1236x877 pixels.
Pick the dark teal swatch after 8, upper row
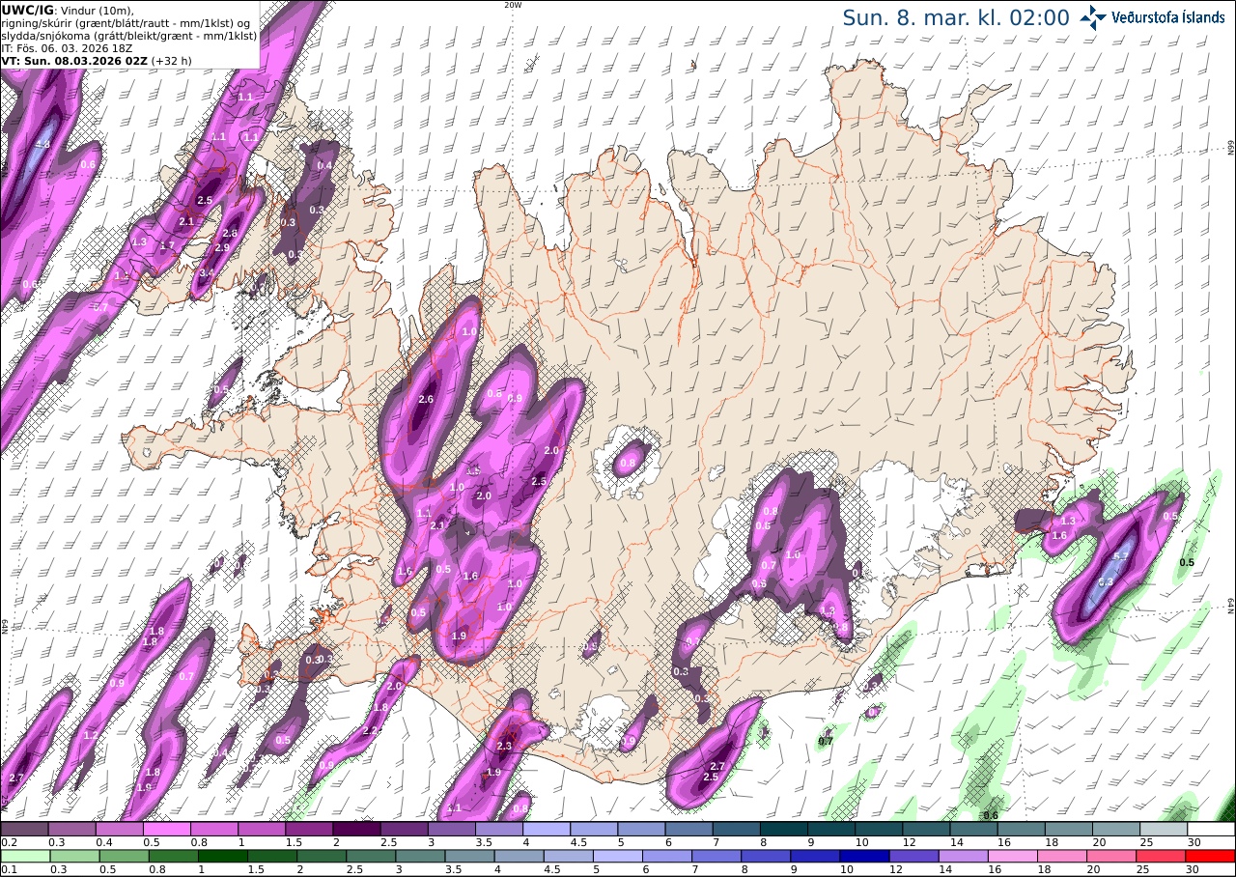coord(784,829)
